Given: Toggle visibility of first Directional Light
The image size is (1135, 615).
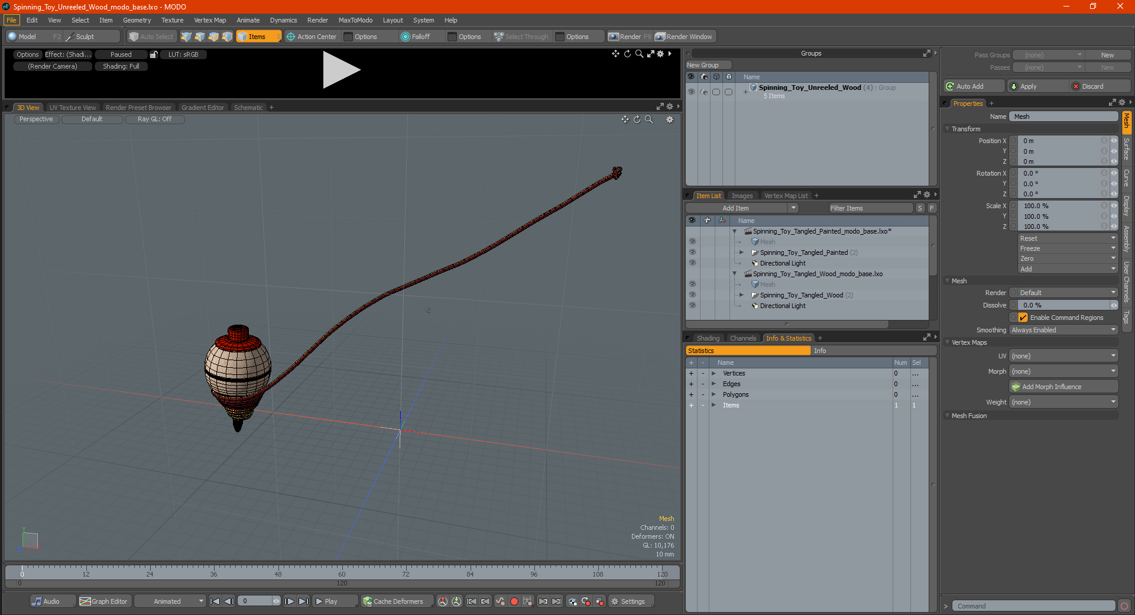Looking at the screenshot, I should point(692,263).
